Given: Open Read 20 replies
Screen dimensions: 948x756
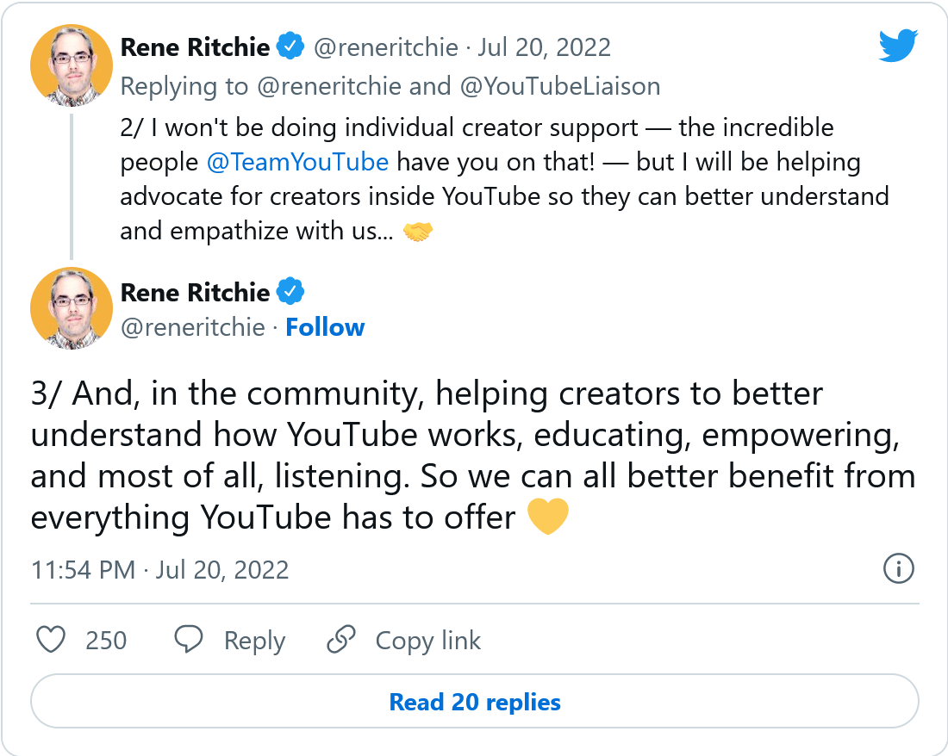Looking at the screenshot, I should click(x=475, y=702).
